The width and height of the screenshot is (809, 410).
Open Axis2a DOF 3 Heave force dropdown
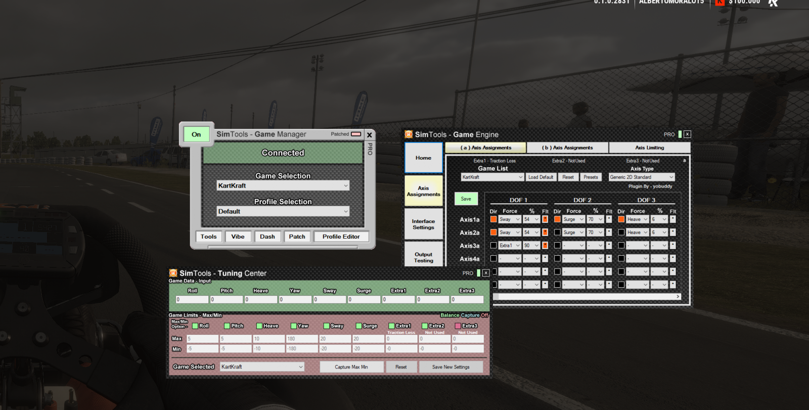pyautogui.click(x=637, y=233)
